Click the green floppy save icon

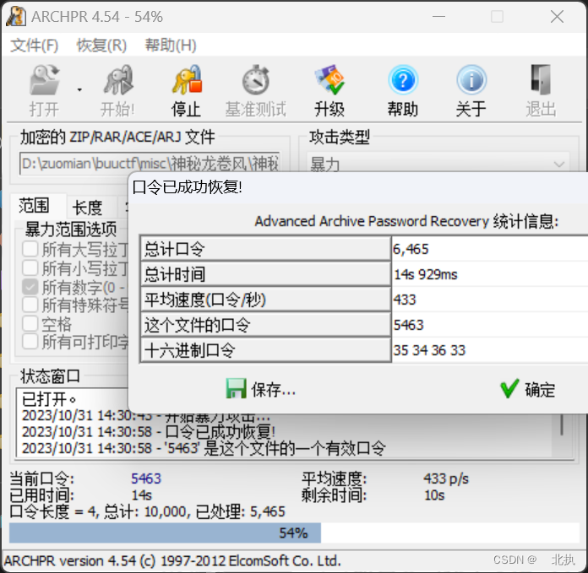click(236, 388)
